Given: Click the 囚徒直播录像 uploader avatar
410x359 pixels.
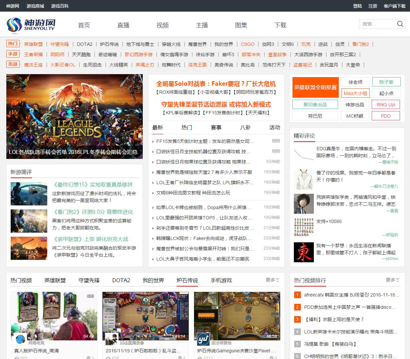Looking at the screenshot, I should coord(112,339).
